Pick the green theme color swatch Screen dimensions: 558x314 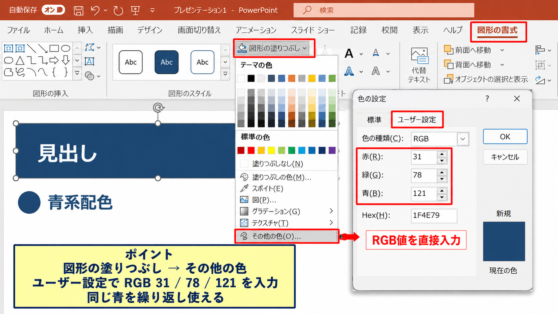(x=332, y=78)
